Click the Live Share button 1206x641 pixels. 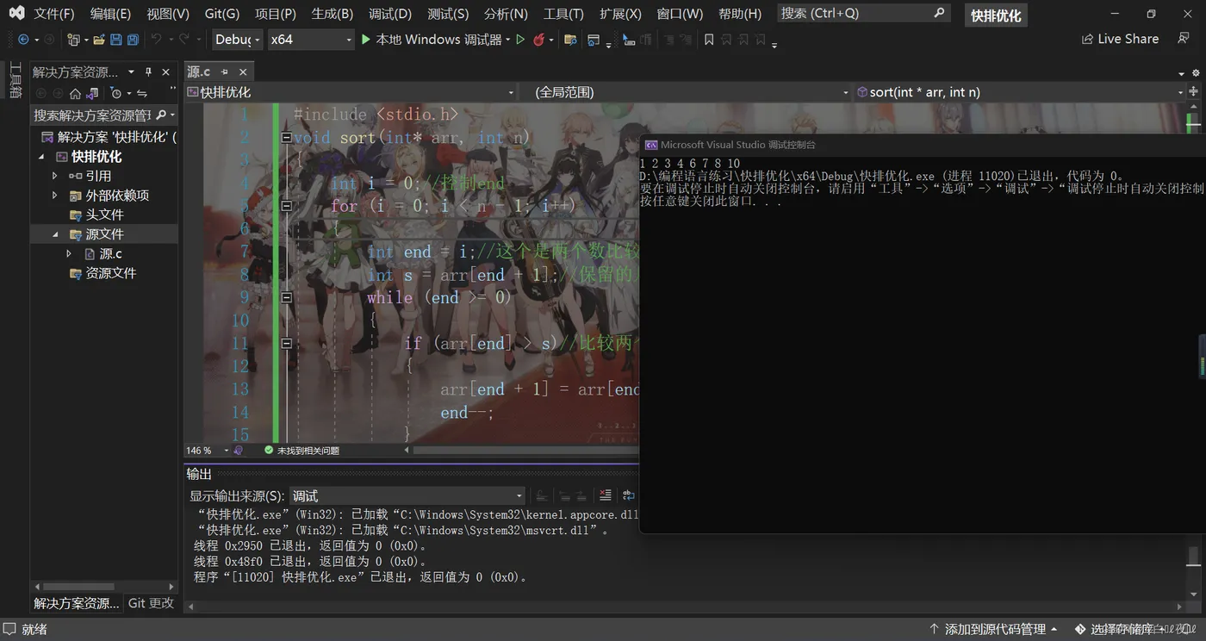coord(1120,40)
